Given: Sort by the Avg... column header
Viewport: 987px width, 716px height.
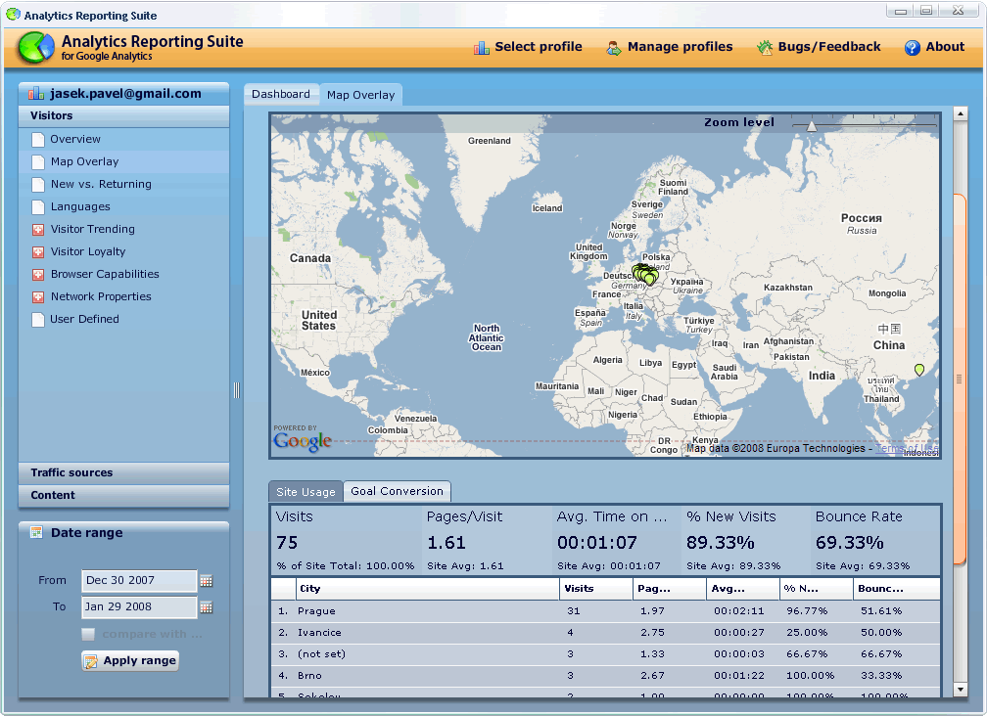Looking at the screenshot, I should click(x=743, y=589).
